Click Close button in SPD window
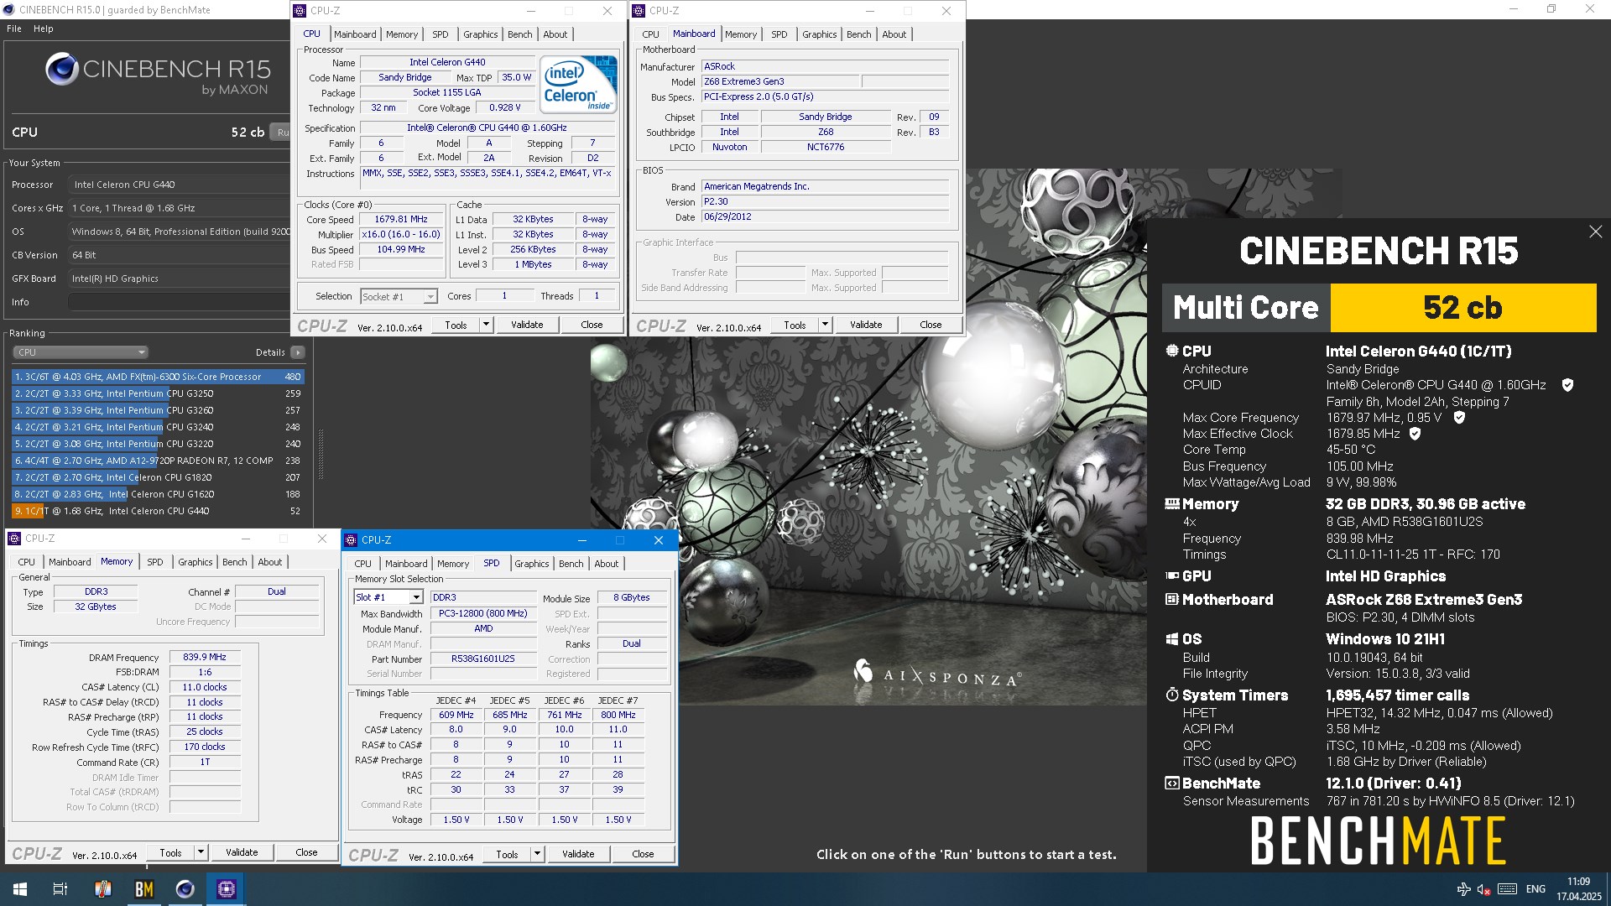1611x906 pixels. pyautogui.click(x=643, y=854)
